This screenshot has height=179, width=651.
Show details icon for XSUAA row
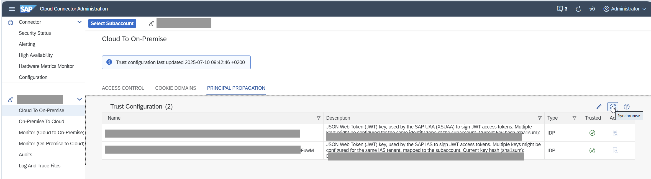point(615,133)
